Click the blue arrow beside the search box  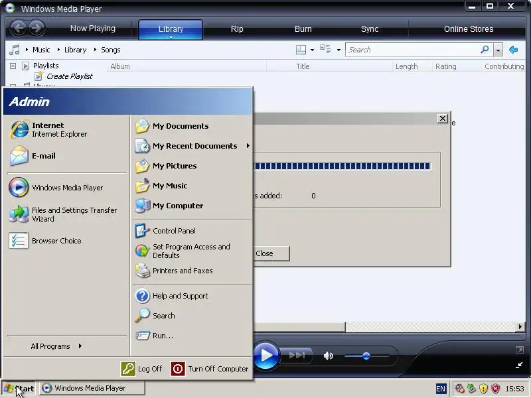(513, 50)
